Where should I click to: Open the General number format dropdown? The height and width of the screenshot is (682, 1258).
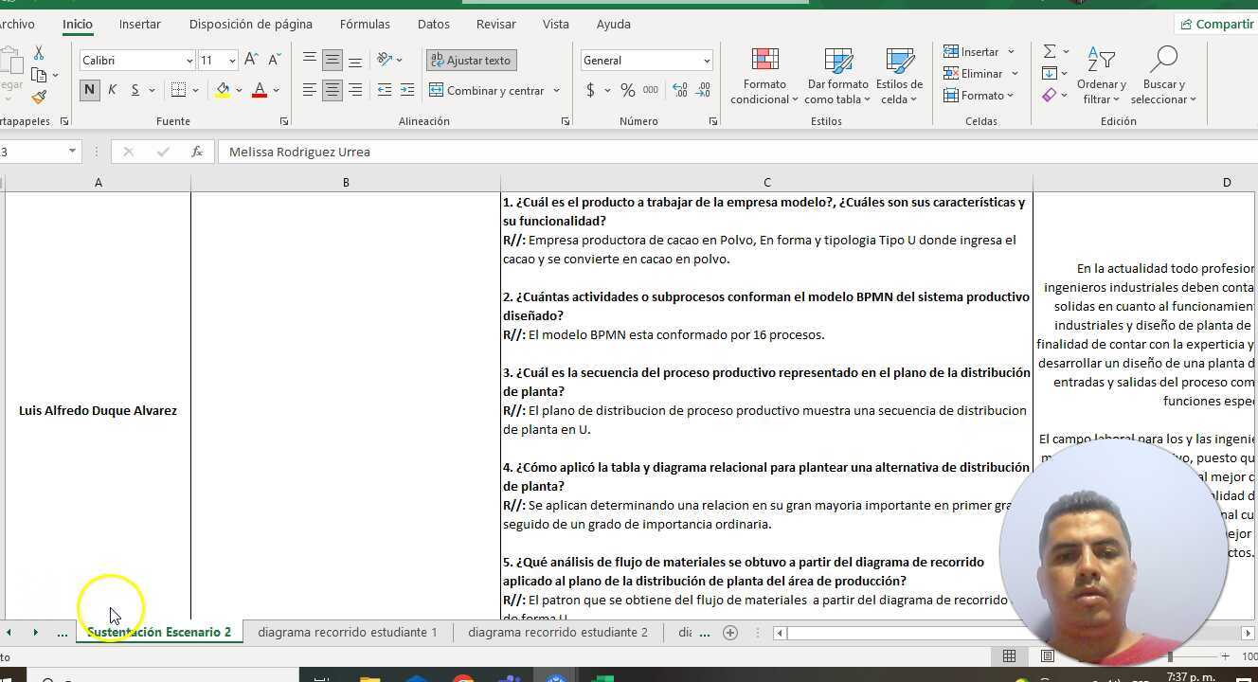(x=707, y=61)
